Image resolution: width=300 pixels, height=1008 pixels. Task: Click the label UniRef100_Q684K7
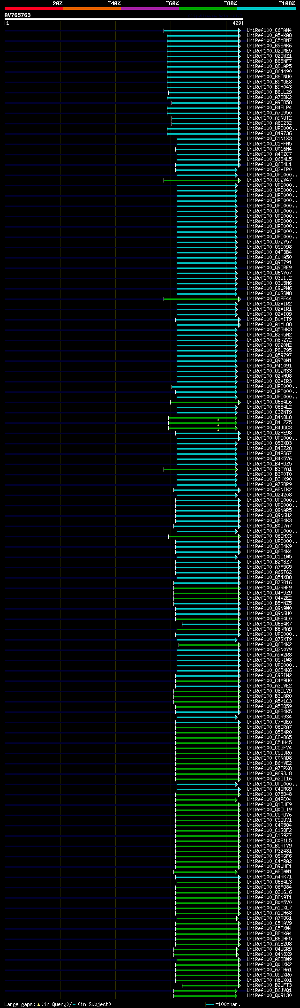[x=269, y=624]
